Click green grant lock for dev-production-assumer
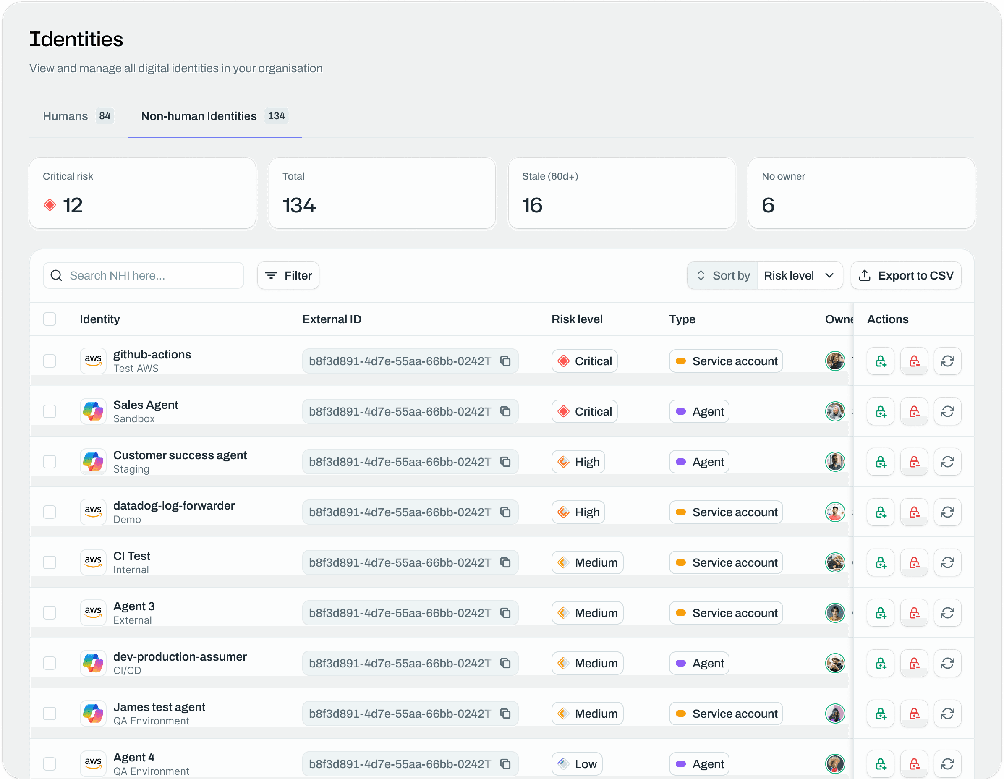Viewport: 1004px width, 779px height. pyautogui.click(x=880, y=663)
